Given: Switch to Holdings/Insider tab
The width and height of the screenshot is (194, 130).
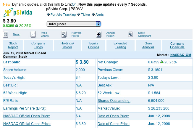Looking at the screenshot, I should pos(67,45).
